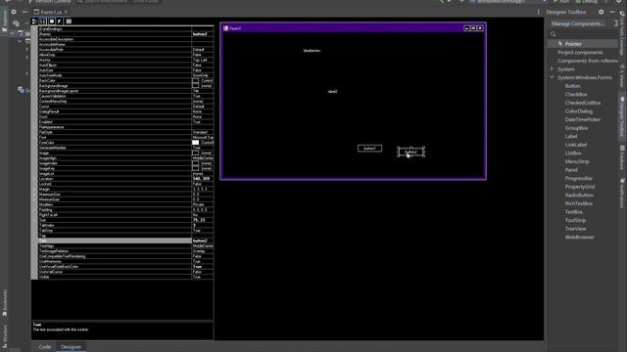Select the GroupBox component in toolbox
Image resolution: width=627 pixels, height=352 pixels.
[576, 128]
